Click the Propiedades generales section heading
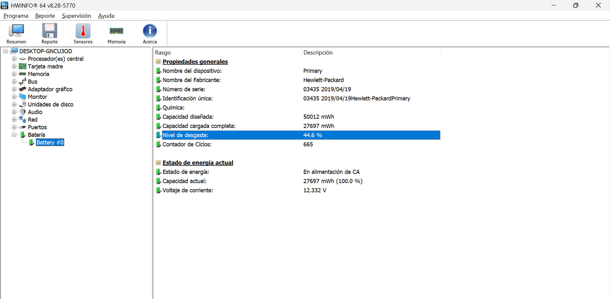610x299 pixels. (x=195, y=61)
